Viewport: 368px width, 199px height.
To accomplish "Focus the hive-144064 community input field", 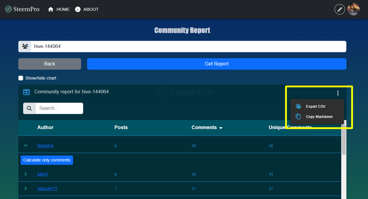I will [188, 47].
